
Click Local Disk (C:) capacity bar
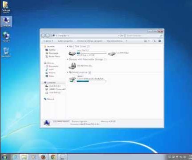pyautogui.click(x=92, y=52)
